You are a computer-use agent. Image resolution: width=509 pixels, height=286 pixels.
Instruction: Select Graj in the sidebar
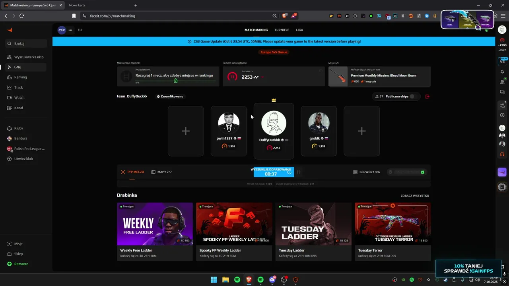click(26, 67)
